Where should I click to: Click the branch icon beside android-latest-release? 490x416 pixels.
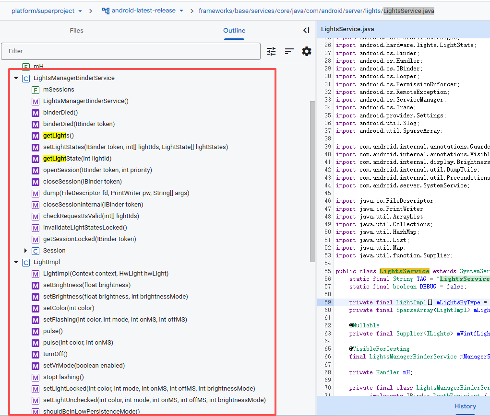106,11
